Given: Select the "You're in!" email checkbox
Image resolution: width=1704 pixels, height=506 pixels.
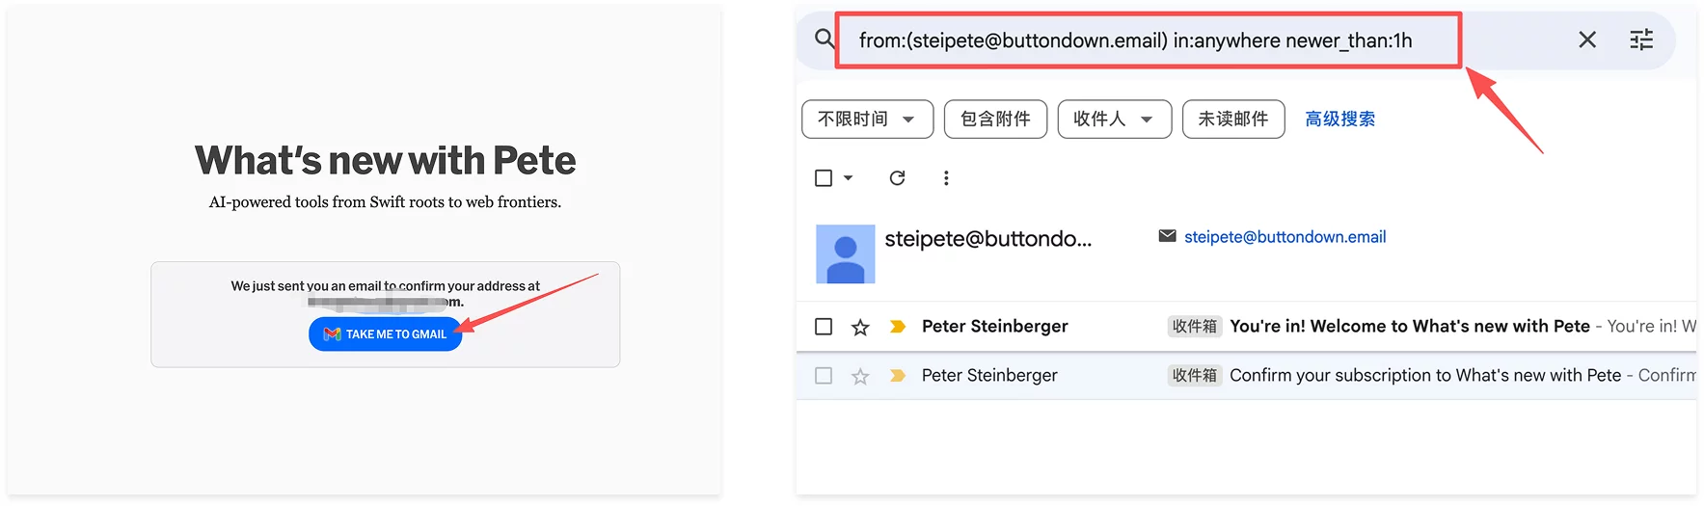Looking at the screenshot, I should click(x=824, y=327).
